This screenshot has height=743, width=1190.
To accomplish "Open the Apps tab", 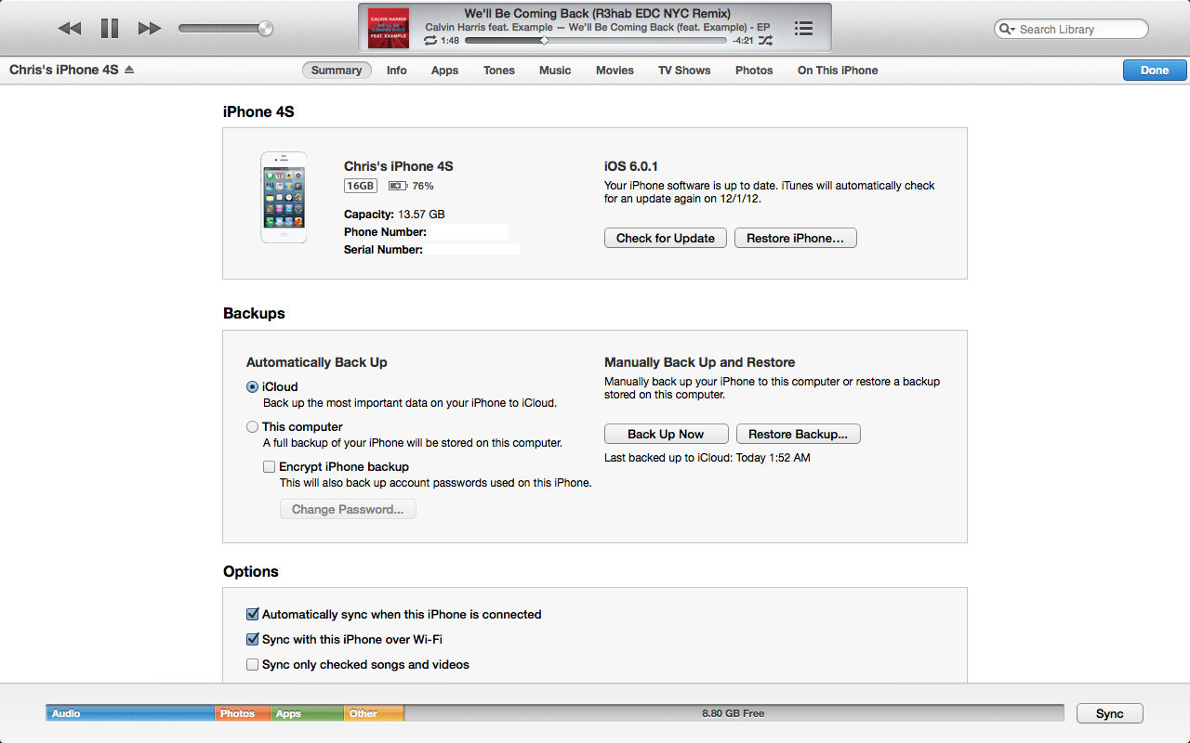I will tap(445, 70).
